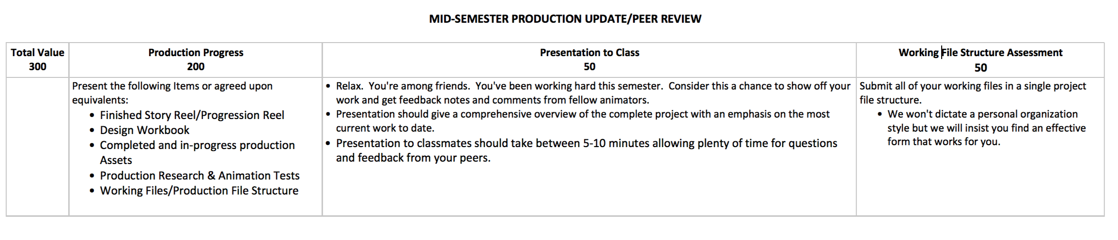Click the Submit all of your working files text
The image size is (1118, 240).
click(x=973, y=86)
